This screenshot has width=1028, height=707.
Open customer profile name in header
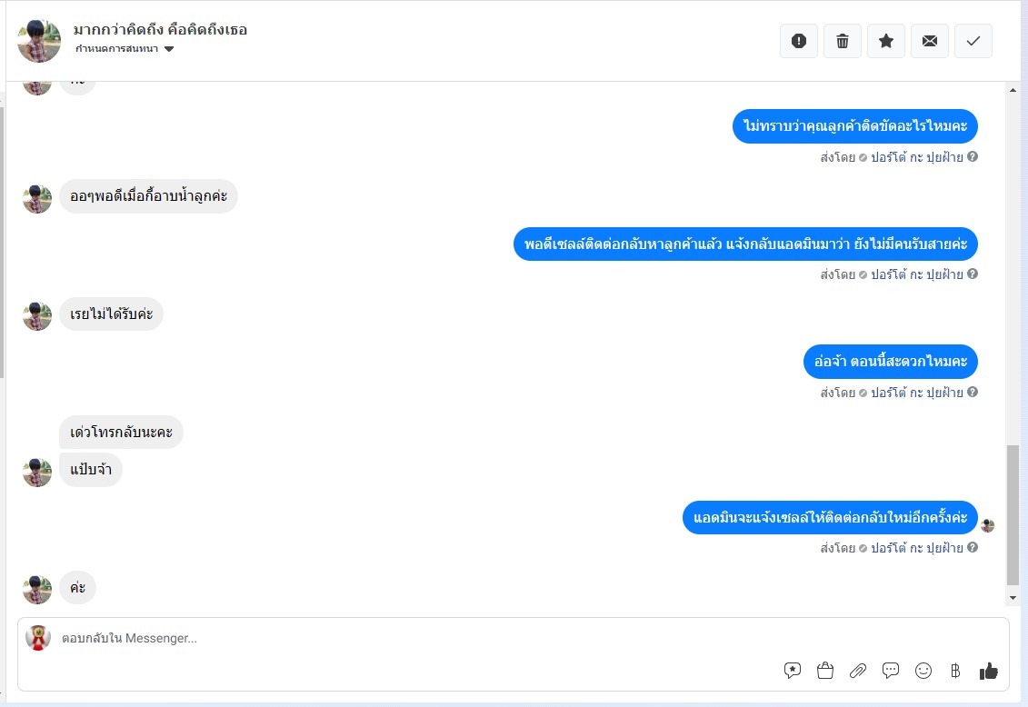coord(160,29)
